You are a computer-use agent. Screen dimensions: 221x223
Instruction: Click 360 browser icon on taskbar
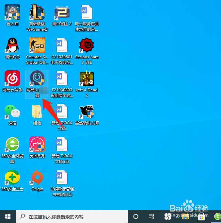click(217, 216)
